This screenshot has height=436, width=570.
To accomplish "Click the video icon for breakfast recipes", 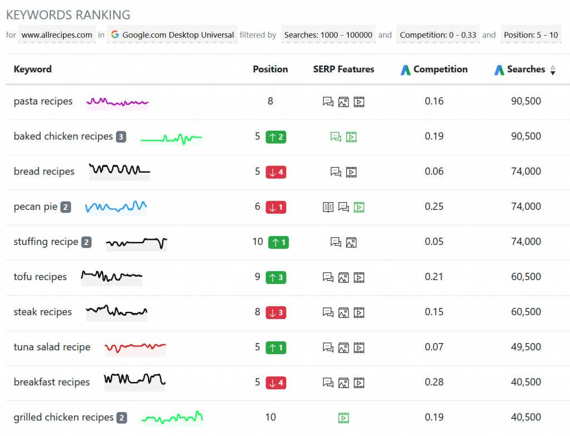I will 359,383.
